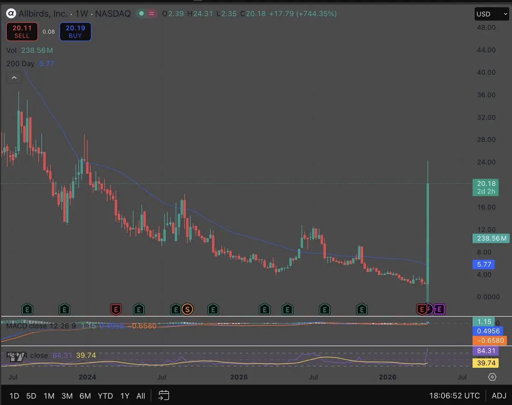Click the BUY 20.19 button
The width and height of the screenshot is (512, 405).
point(75,32)
